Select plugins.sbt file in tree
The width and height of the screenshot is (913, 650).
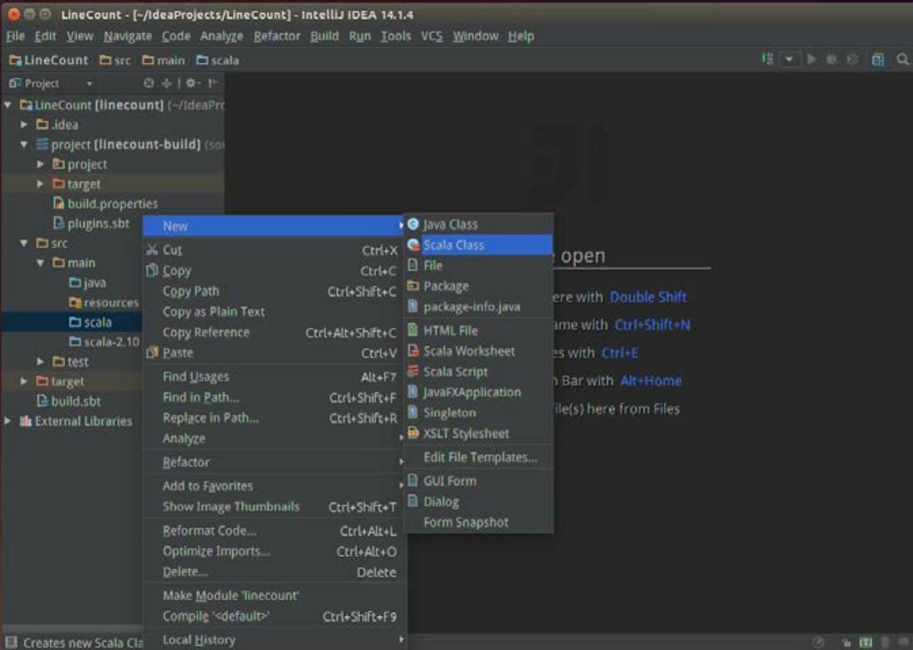pyautogui.click(x=91, y=223)
